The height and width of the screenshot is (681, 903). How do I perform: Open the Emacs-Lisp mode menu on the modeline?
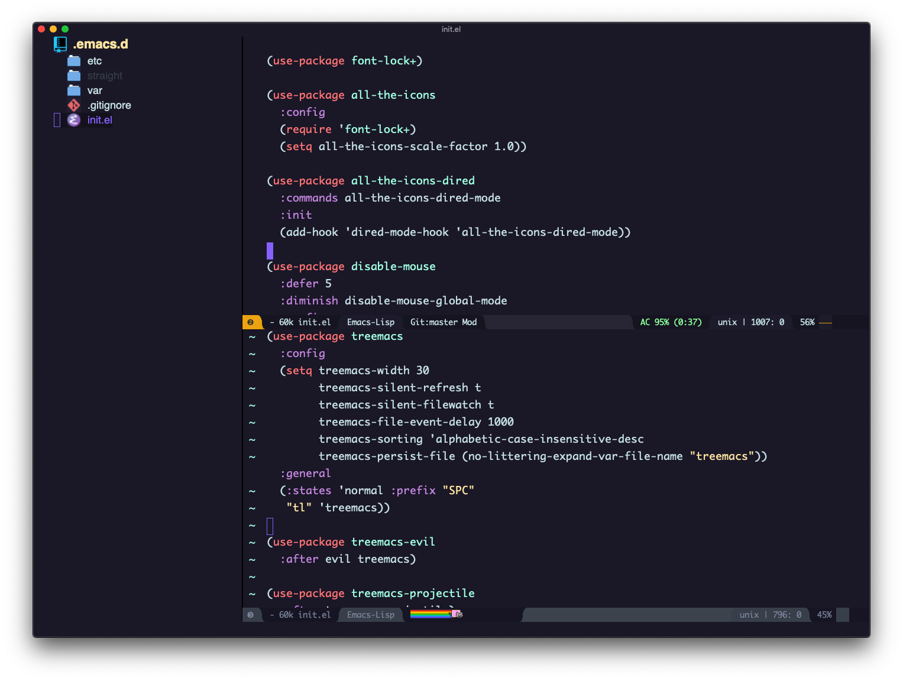pyautogui.click(x=370, y=322)
